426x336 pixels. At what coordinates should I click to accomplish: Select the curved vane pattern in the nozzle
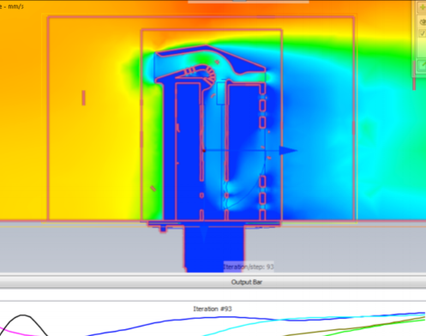[200, 74]
